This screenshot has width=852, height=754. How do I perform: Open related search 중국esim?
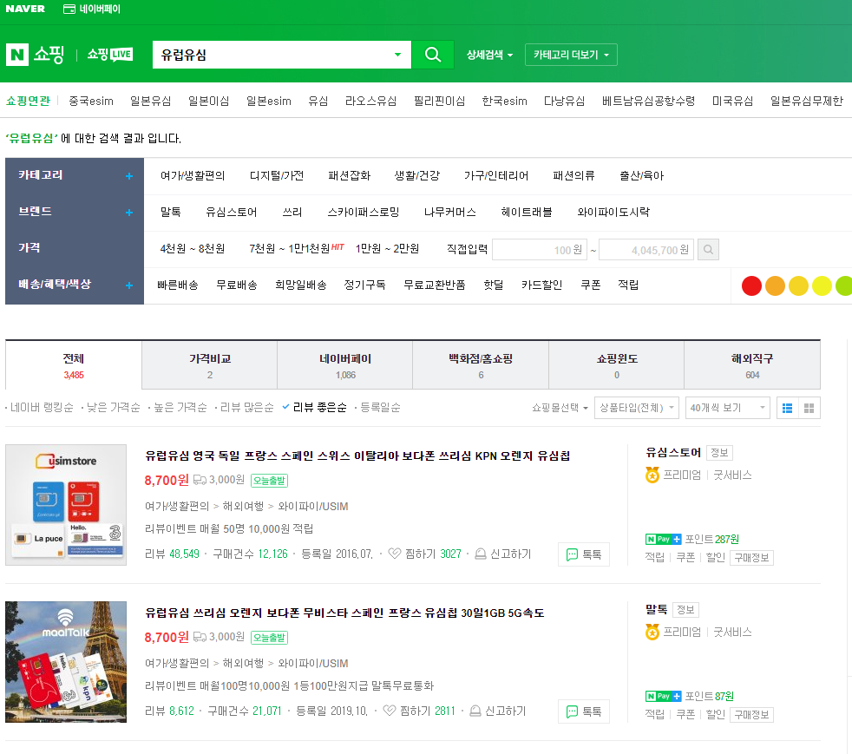[x=91, y=101]
